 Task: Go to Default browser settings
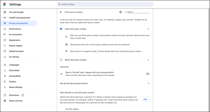16,51
